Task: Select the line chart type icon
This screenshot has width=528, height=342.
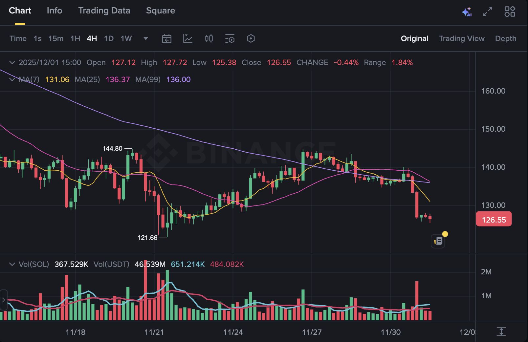Action: click(188, 38)
